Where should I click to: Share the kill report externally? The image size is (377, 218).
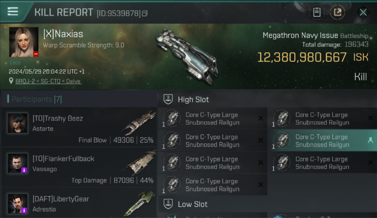338,12
